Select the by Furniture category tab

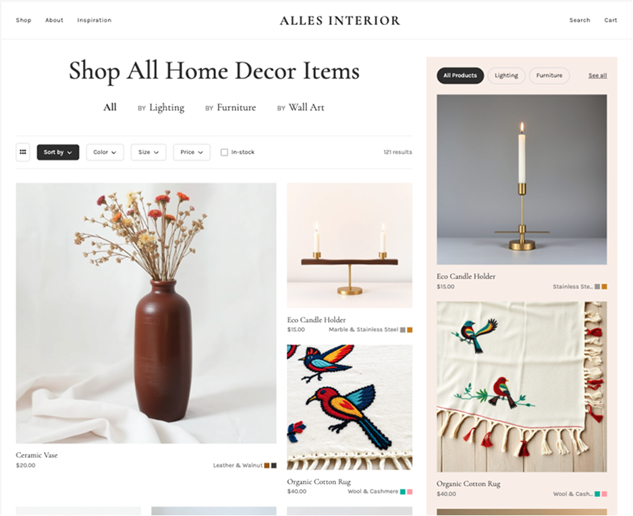click(x=231, y=107)
